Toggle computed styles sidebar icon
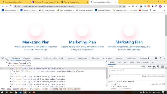Screen dimensions: 167x94 (x=162, y=67)
